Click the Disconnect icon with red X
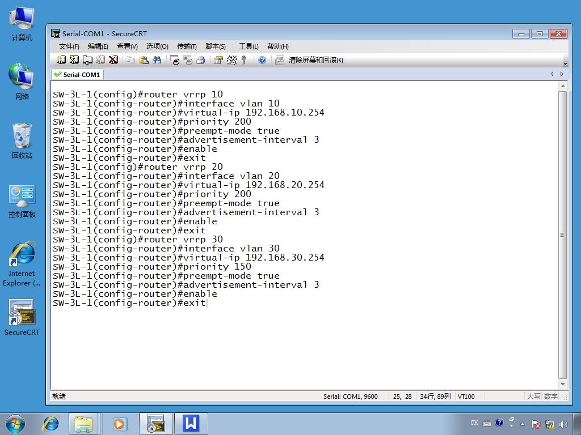This screenshot has width=581, height=435. pyautogui.click(x=113, y=60)
